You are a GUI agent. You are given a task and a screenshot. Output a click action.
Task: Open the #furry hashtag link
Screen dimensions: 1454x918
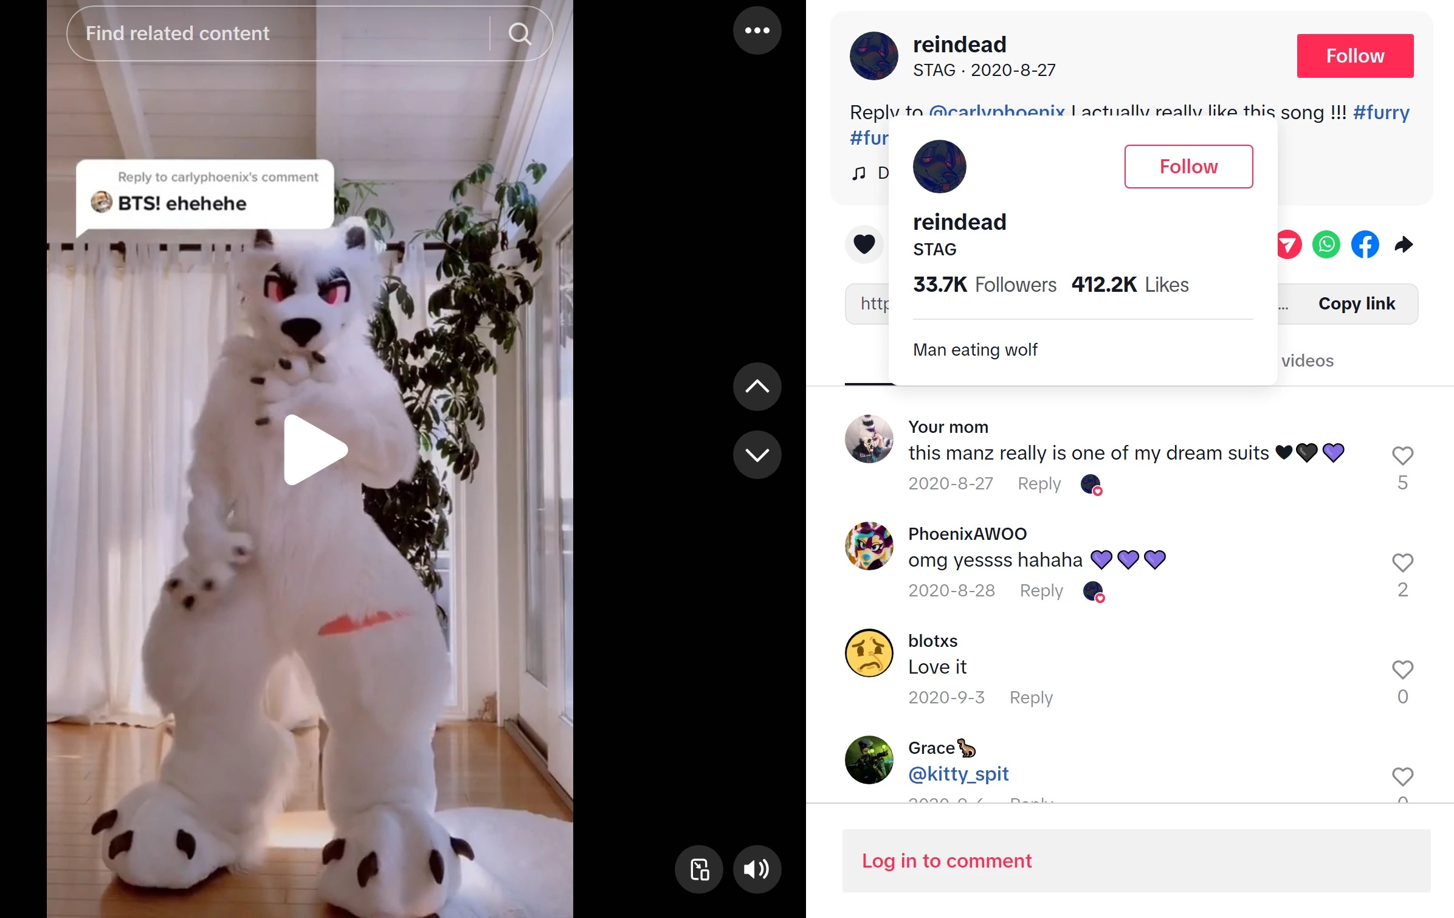tap(1381, 112)
